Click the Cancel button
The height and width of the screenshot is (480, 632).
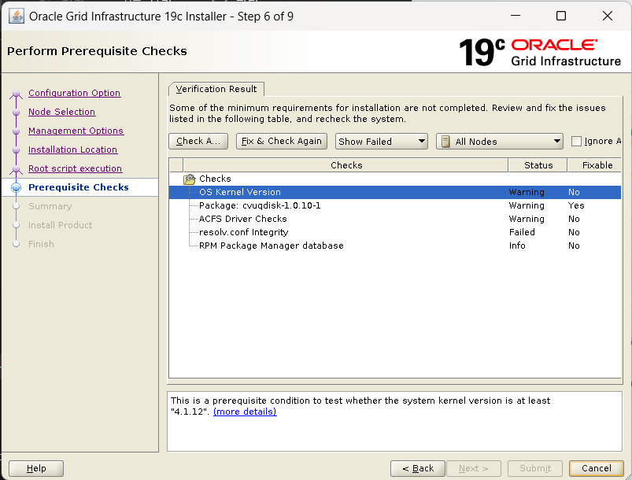(596, 468)
